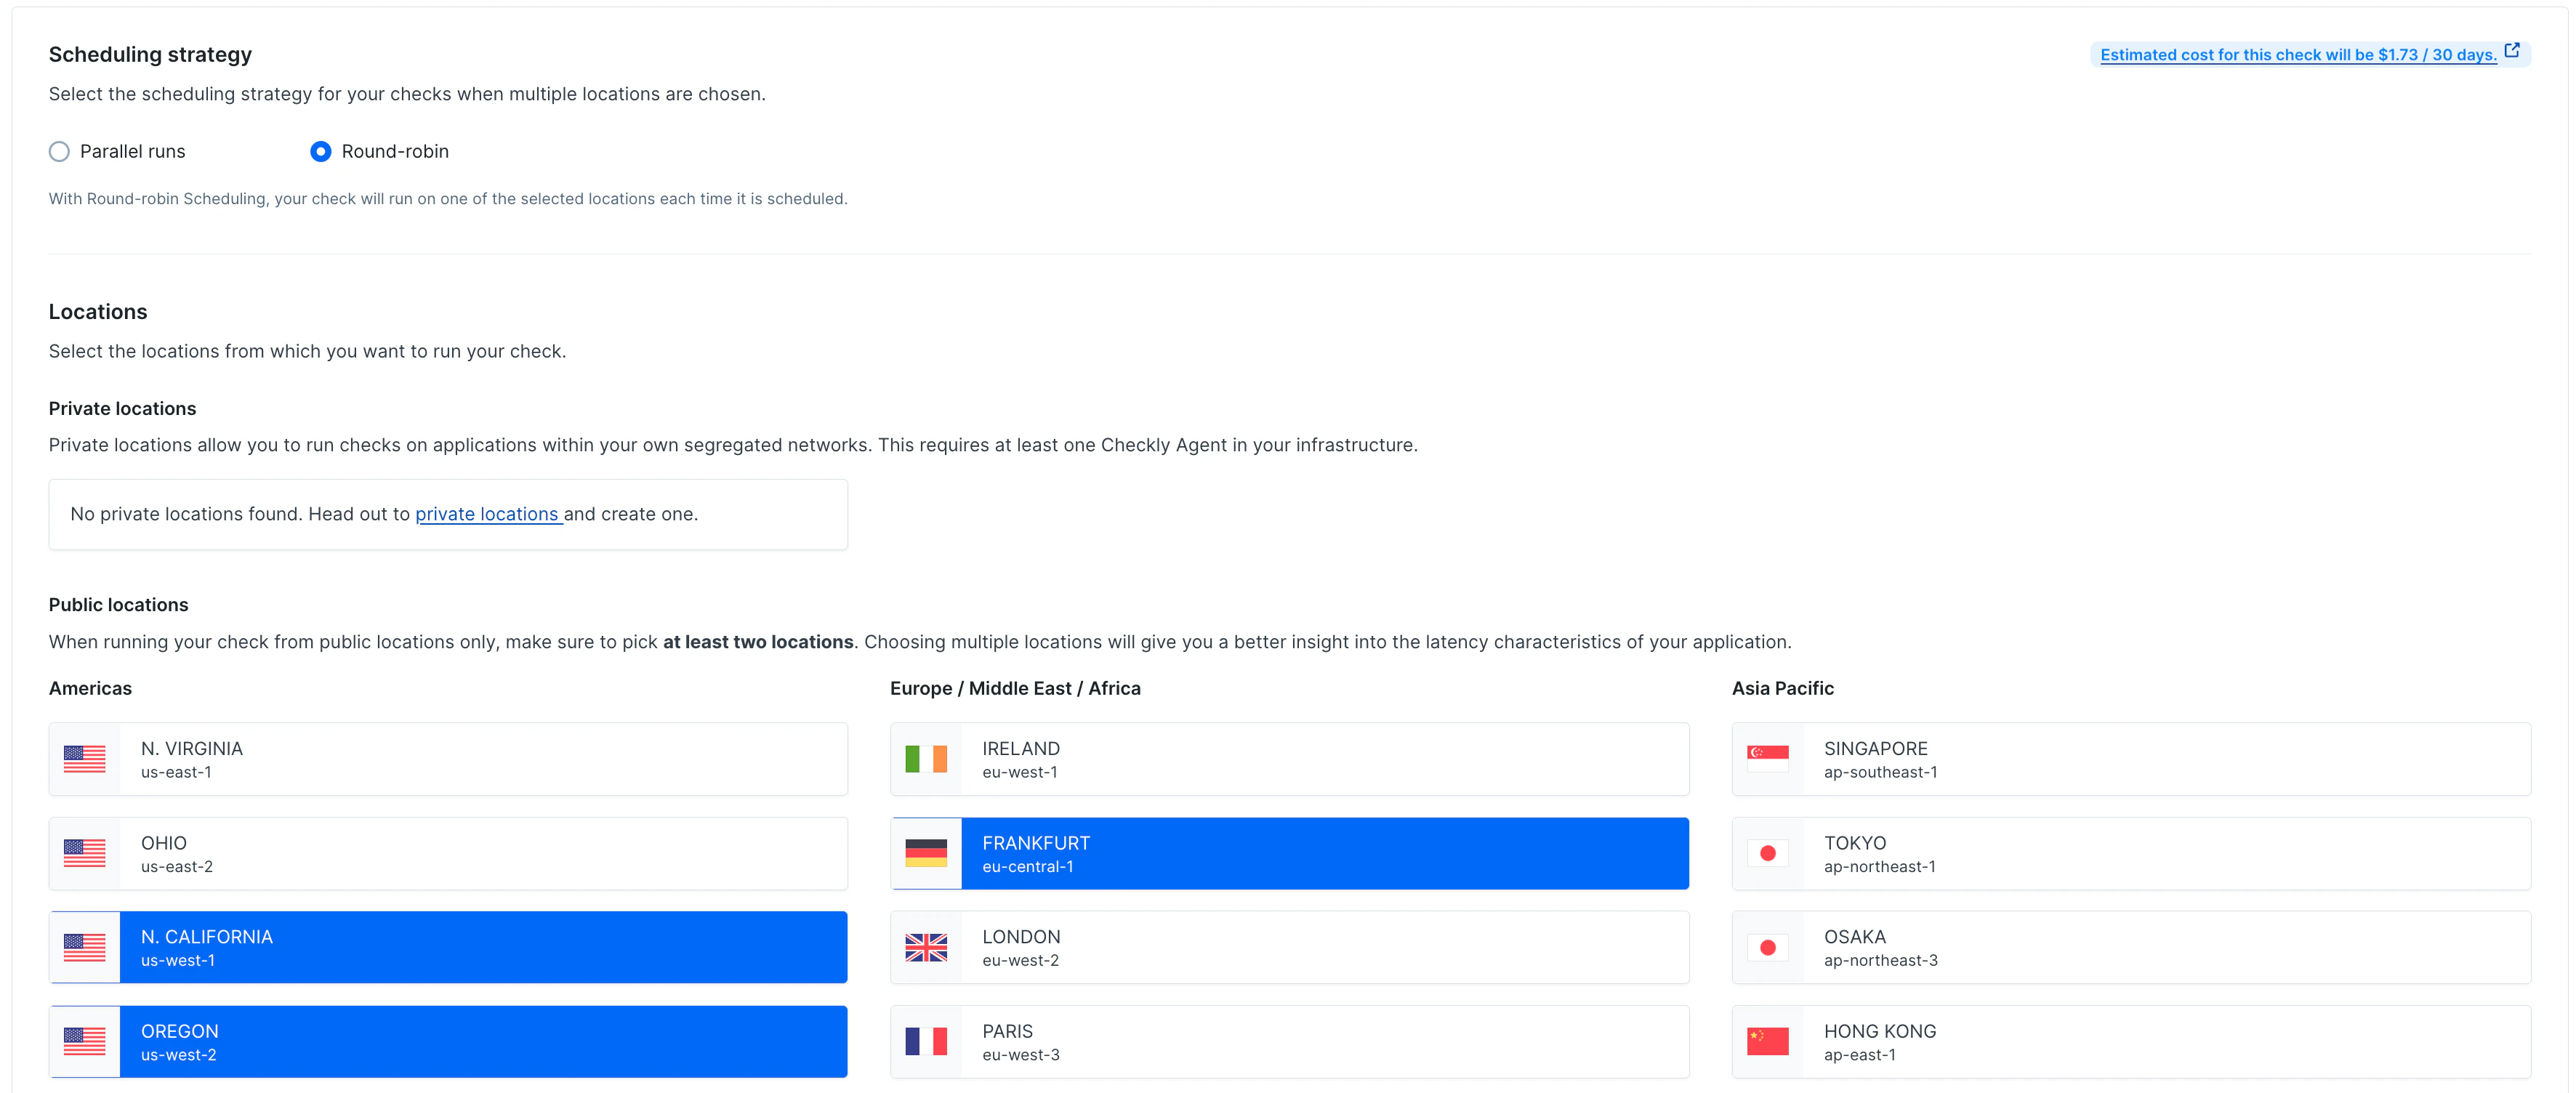
Task: Click the US flag icon on N. Virginia card
Action: [84, 758]
